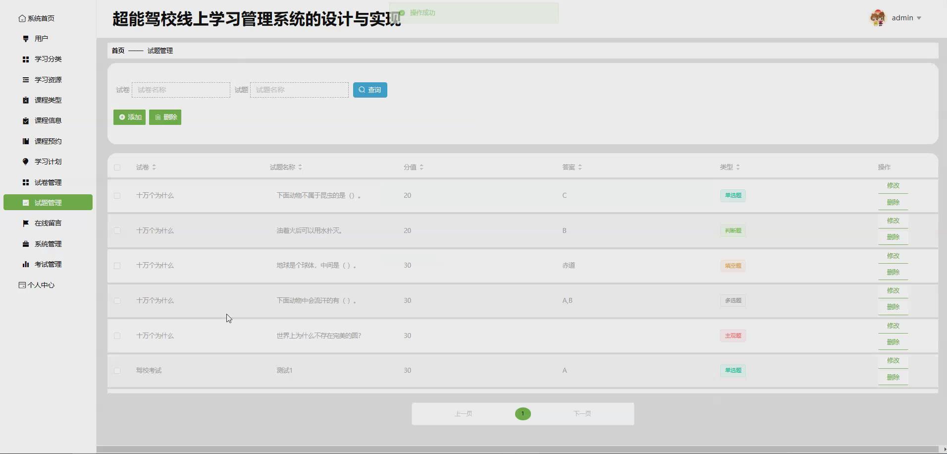Click the 学习计划 lightbulb icon
Image resolution: width=947 pixels, height=454 pixels.
(x=25, y=161)
